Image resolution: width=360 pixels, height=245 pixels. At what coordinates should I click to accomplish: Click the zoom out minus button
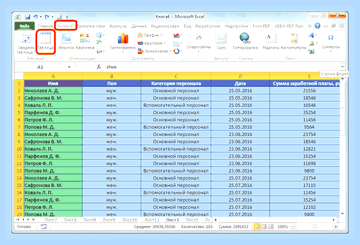[293, 226]
